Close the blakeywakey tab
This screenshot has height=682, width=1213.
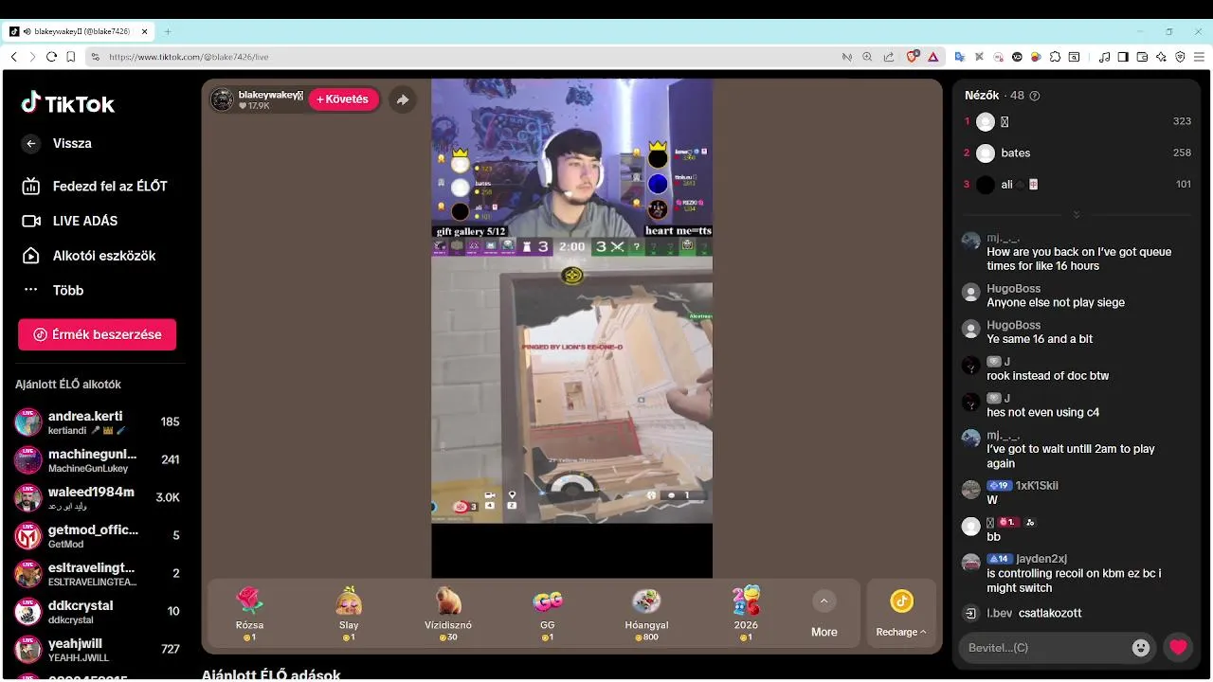click(x=144, y=31)
